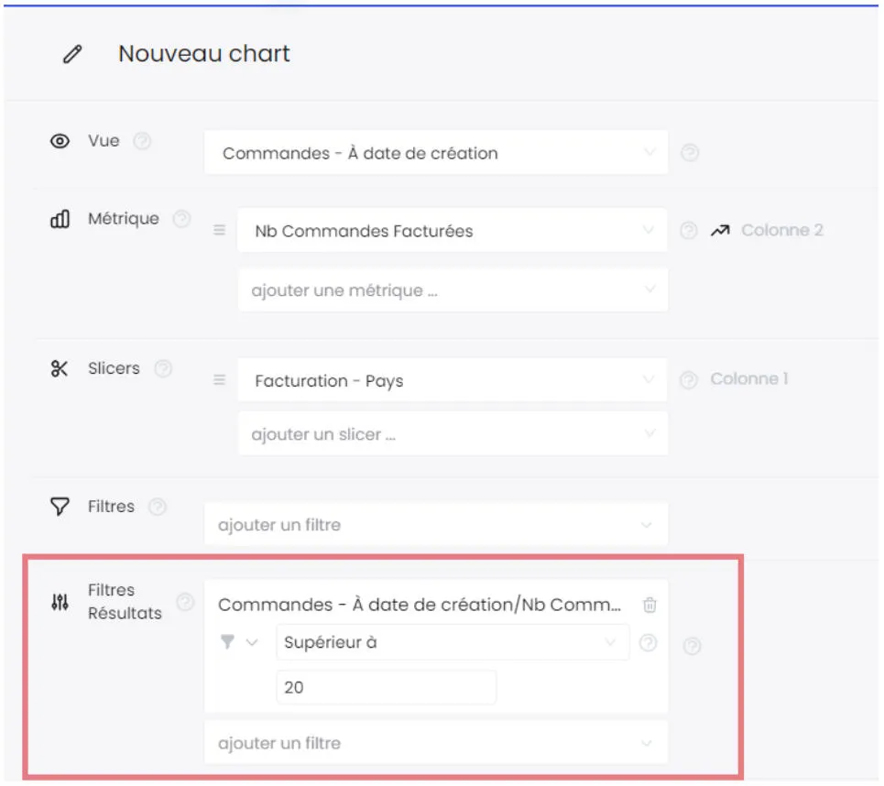Open the ajouter une métrique dropdown
884x786 pixels.
click(453, 290)
